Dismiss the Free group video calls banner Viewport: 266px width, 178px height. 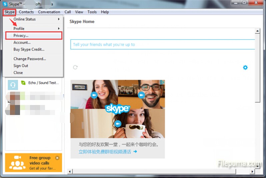pos(57,158)
